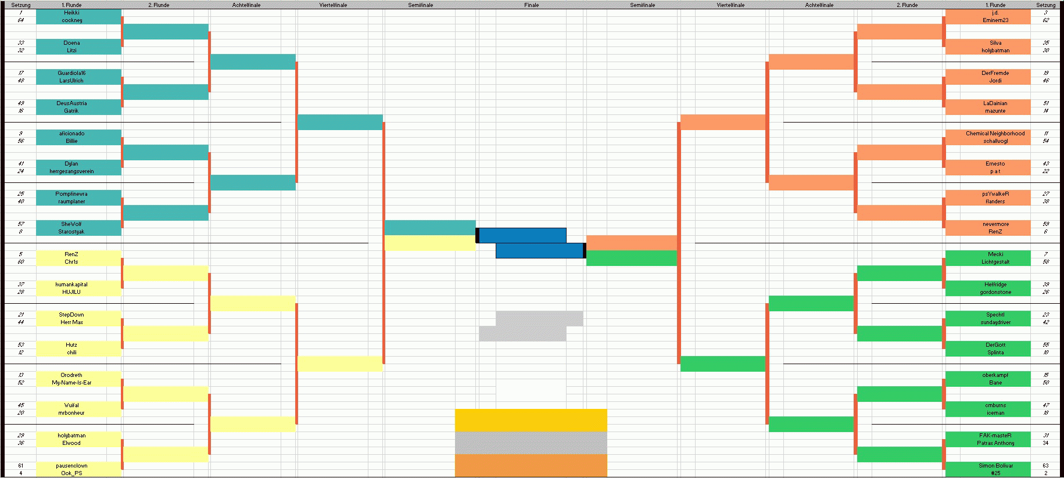
Task: Click the 'DeusAustria' name
Action: tap(78, 103)
